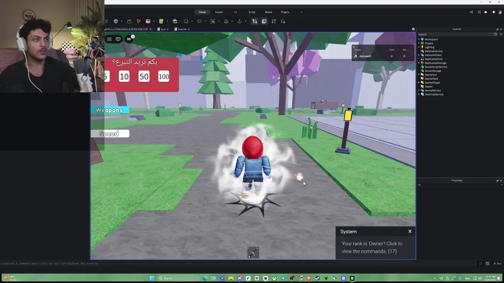Image resolution: width=504 pixels, height=283 pixels.
Task: Click the Windows taskbar Search box
Action: coord(178,278)
